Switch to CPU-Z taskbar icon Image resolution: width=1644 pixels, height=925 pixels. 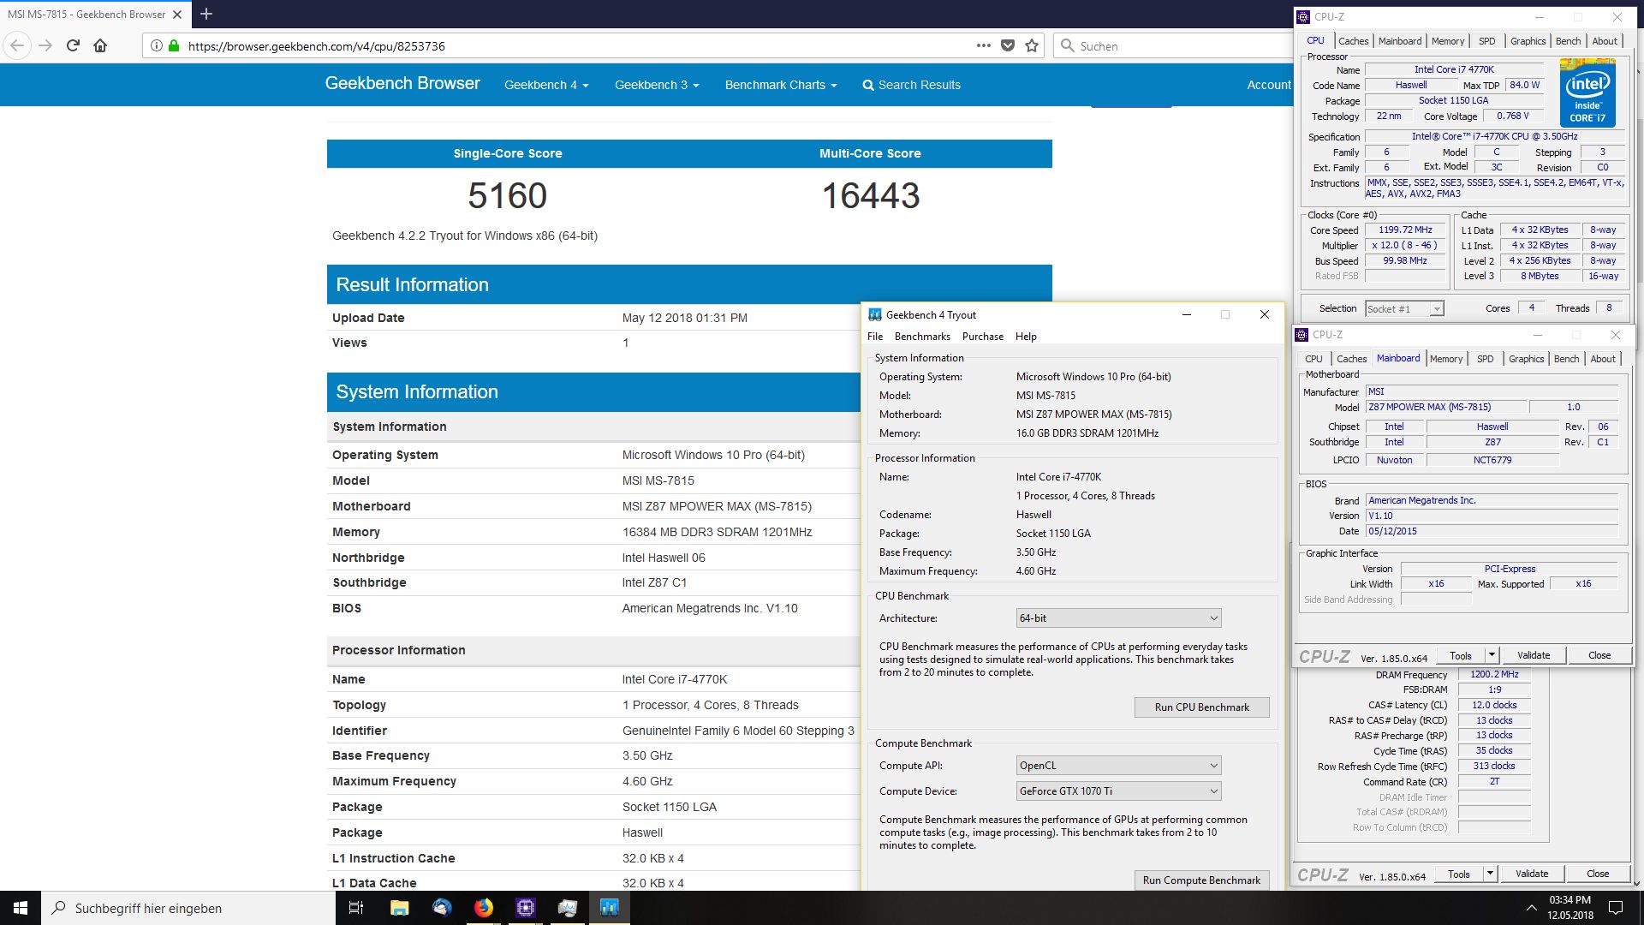click(525, 908)
